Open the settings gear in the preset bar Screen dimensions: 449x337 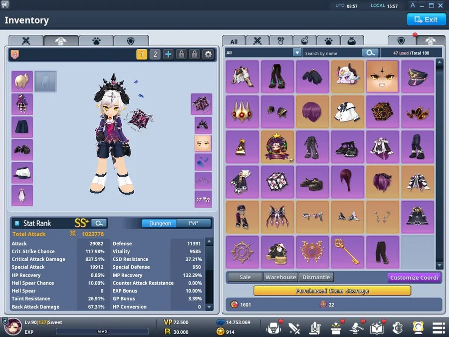(x=208, y=54)
